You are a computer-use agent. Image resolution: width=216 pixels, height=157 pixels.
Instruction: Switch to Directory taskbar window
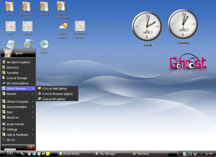150,154
